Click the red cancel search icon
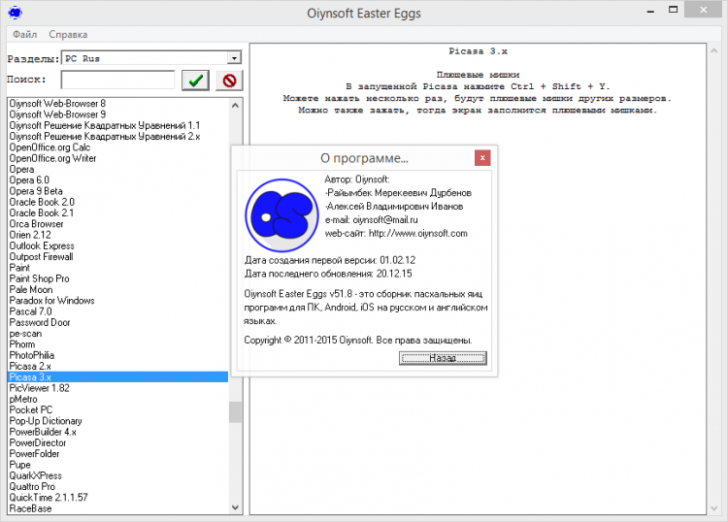Screen dimensions: 728x522 click(229, 81)
